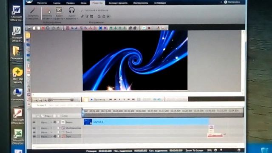Expand the Звук layer row
Viewport: 272px width, 153px height.
[x=60, y=136]
